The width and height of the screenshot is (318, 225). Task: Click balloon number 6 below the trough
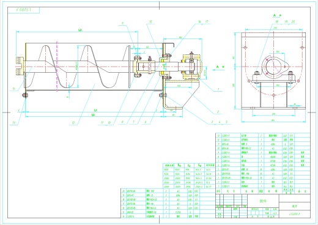pos(146,122)
